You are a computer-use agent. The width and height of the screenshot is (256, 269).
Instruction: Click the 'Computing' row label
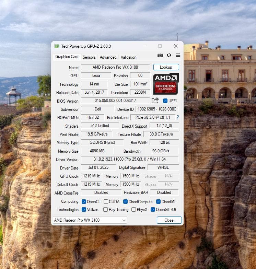pyautogui.click(x=70, y=201)
